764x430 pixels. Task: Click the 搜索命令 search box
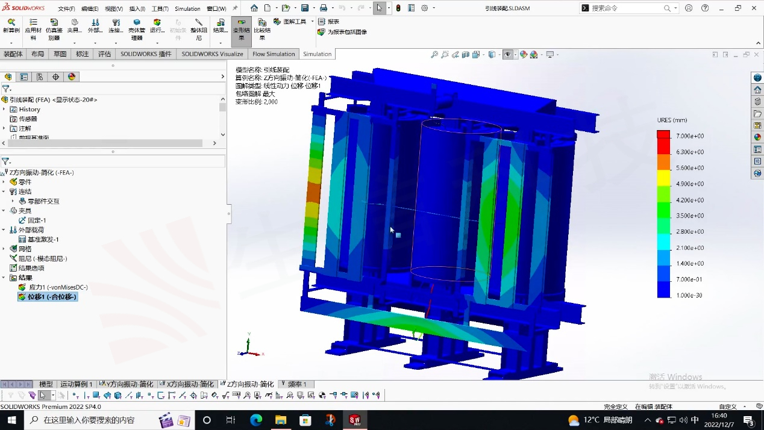click(x=625, y=8)
